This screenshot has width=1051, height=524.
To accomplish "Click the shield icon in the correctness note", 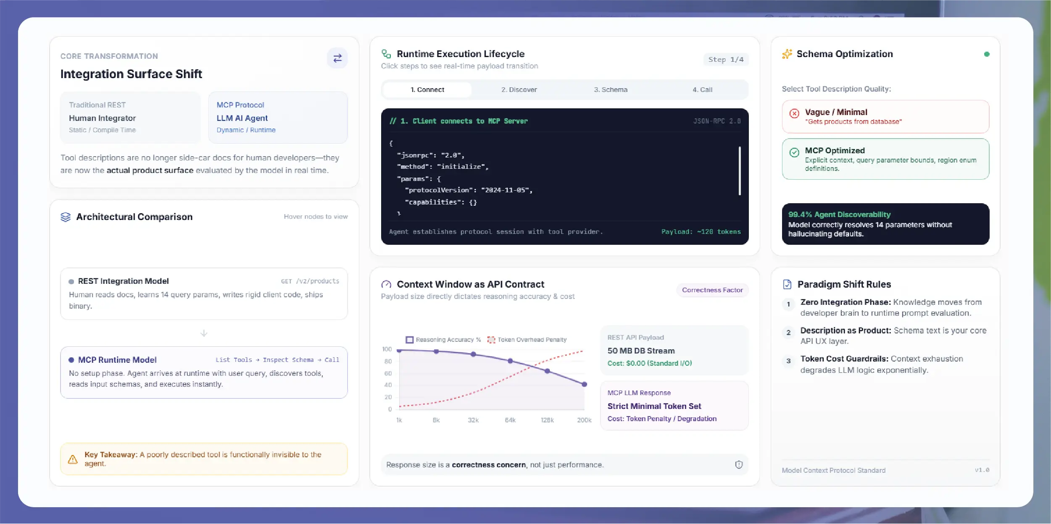I will click(x=738, y=465).
